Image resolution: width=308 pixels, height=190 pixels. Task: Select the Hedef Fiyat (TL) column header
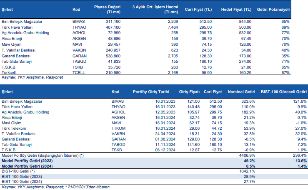click(x=237, y=8)
